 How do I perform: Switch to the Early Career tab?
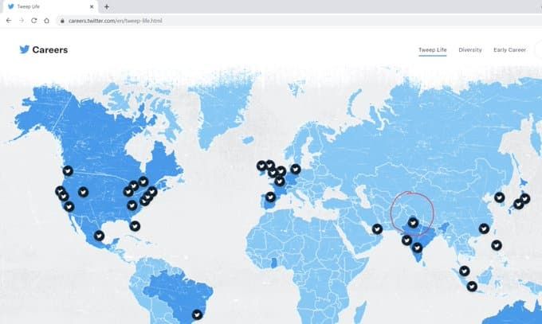509,50
